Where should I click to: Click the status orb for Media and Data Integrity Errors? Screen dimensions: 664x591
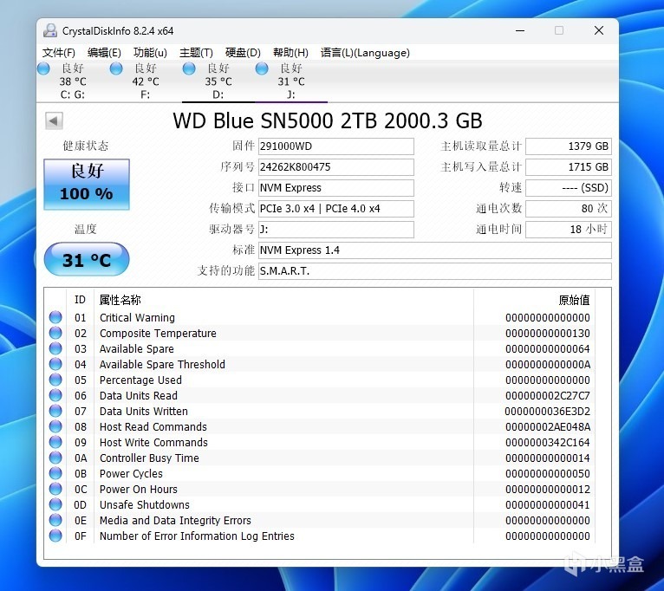tap(55, 520)
